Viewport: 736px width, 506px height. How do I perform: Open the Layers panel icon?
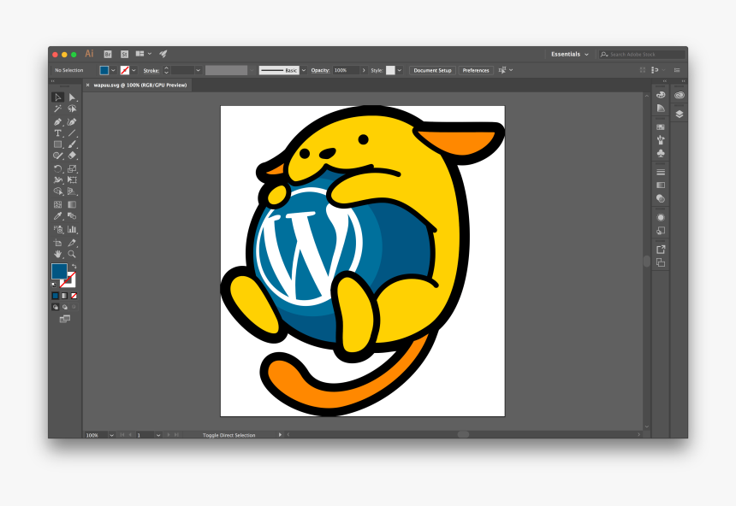680,114
